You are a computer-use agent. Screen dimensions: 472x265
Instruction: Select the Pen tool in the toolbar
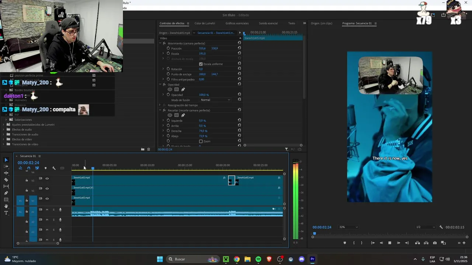[x=6, y=193]
